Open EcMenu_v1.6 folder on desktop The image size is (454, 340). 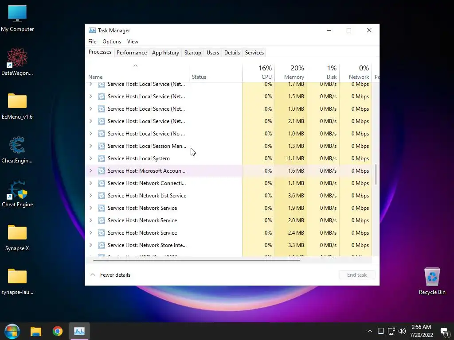(17, 106)
